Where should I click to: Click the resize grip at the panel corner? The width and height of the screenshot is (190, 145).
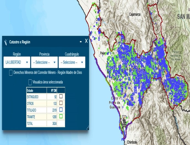pos(87,127)
